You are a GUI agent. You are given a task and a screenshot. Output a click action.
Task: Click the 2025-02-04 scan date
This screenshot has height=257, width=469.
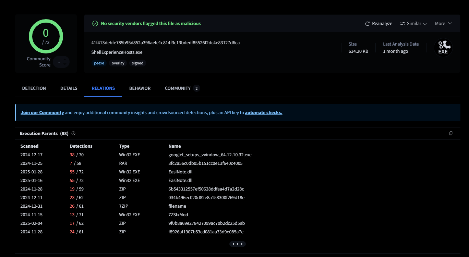pyautogui.click(x=32, y=223)
